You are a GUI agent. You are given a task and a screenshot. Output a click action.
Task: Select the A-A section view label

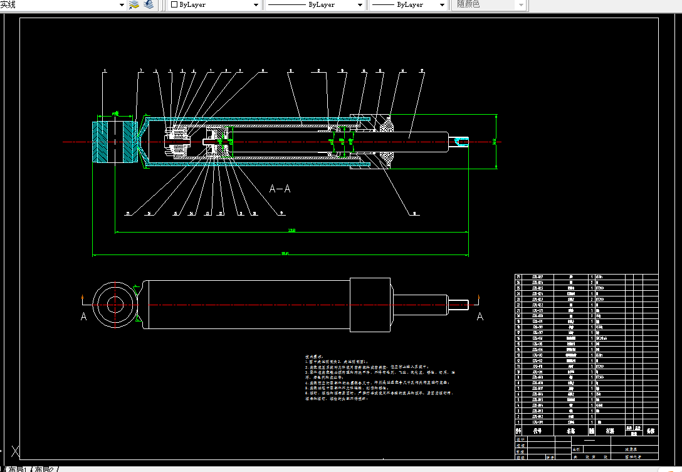click(280, 189)
